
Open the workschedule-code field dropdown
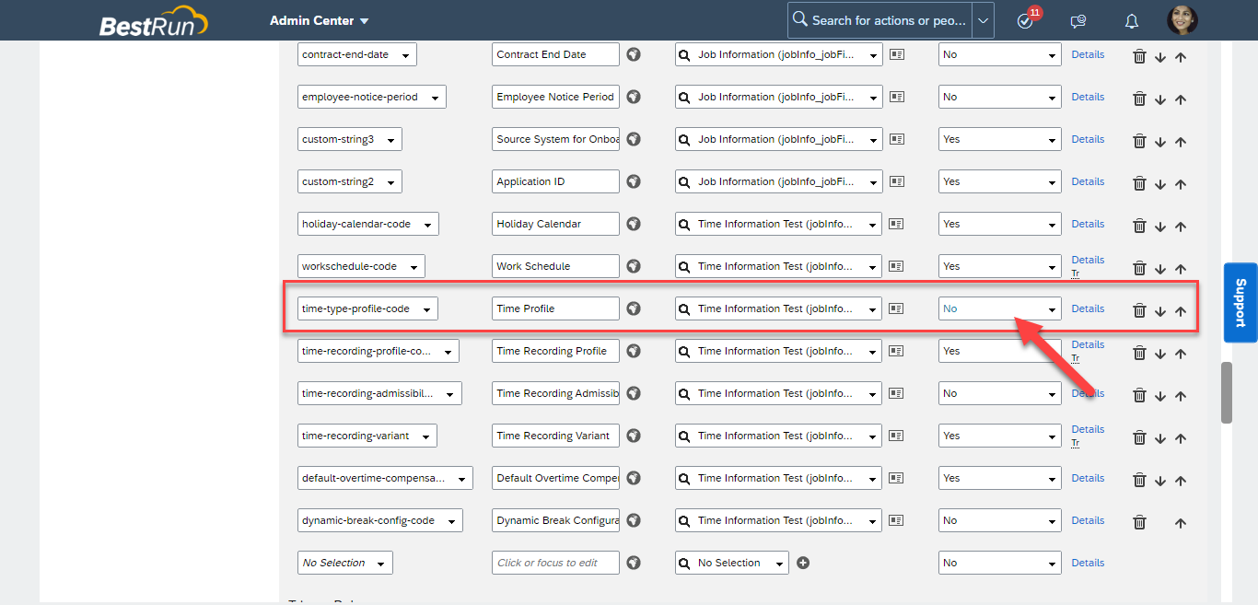pyautogui.click(x=361, y=266)
